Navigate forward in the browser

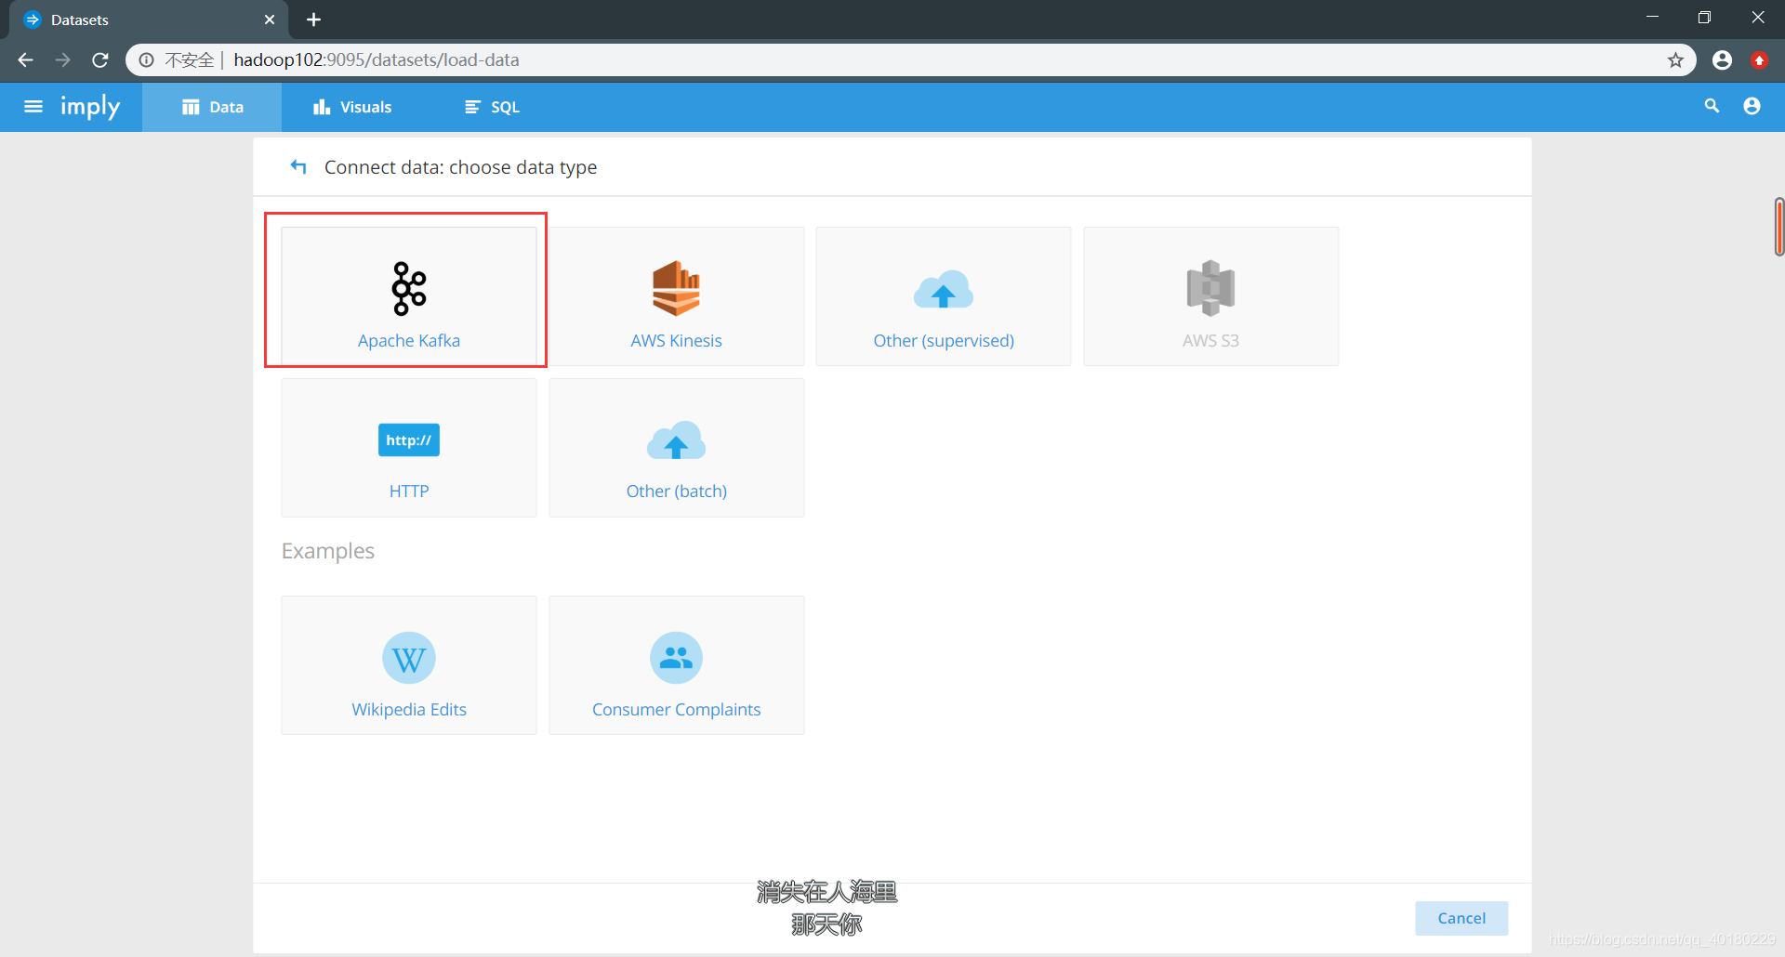[62, 59]
